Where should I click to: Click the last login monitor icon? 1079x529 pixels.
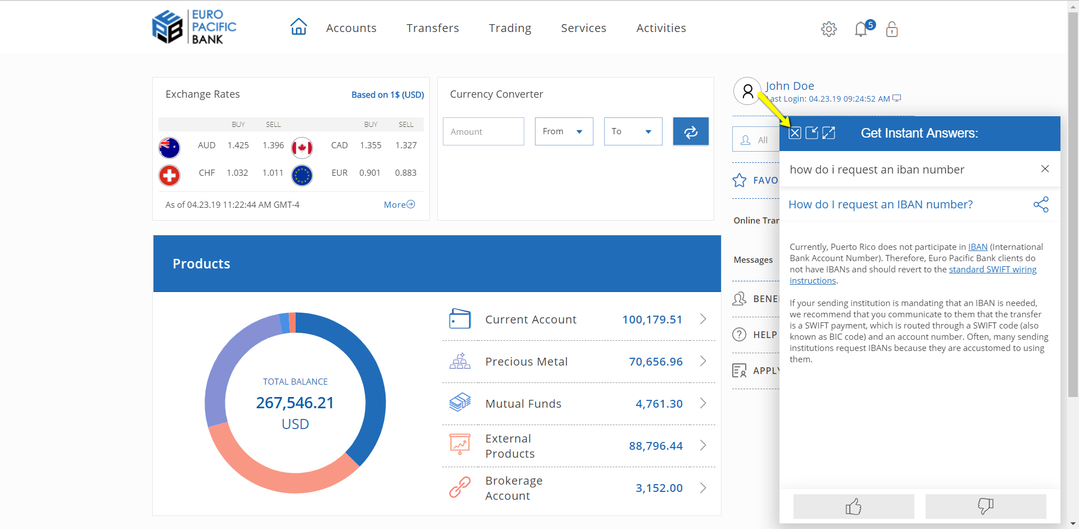[897, 98]
